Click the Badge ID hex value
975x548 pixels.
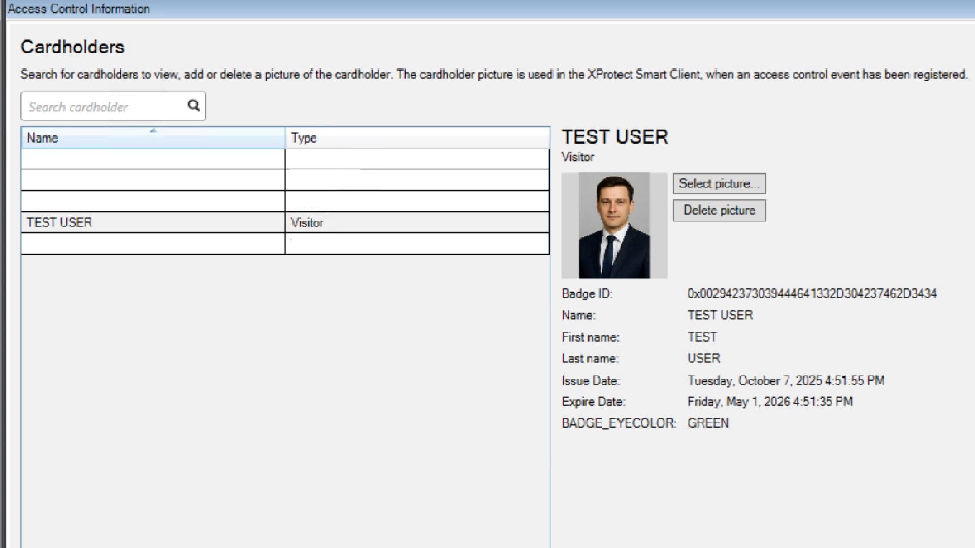[811, 294]
